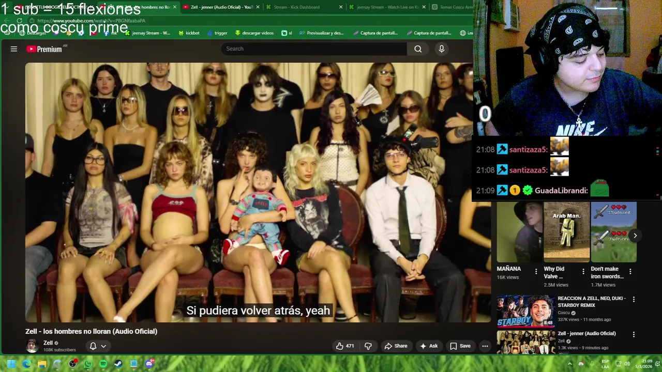Open Spotify from taskbar
Image resolution: width=662 pixels, height=372 pixels.
pos(103,364)
